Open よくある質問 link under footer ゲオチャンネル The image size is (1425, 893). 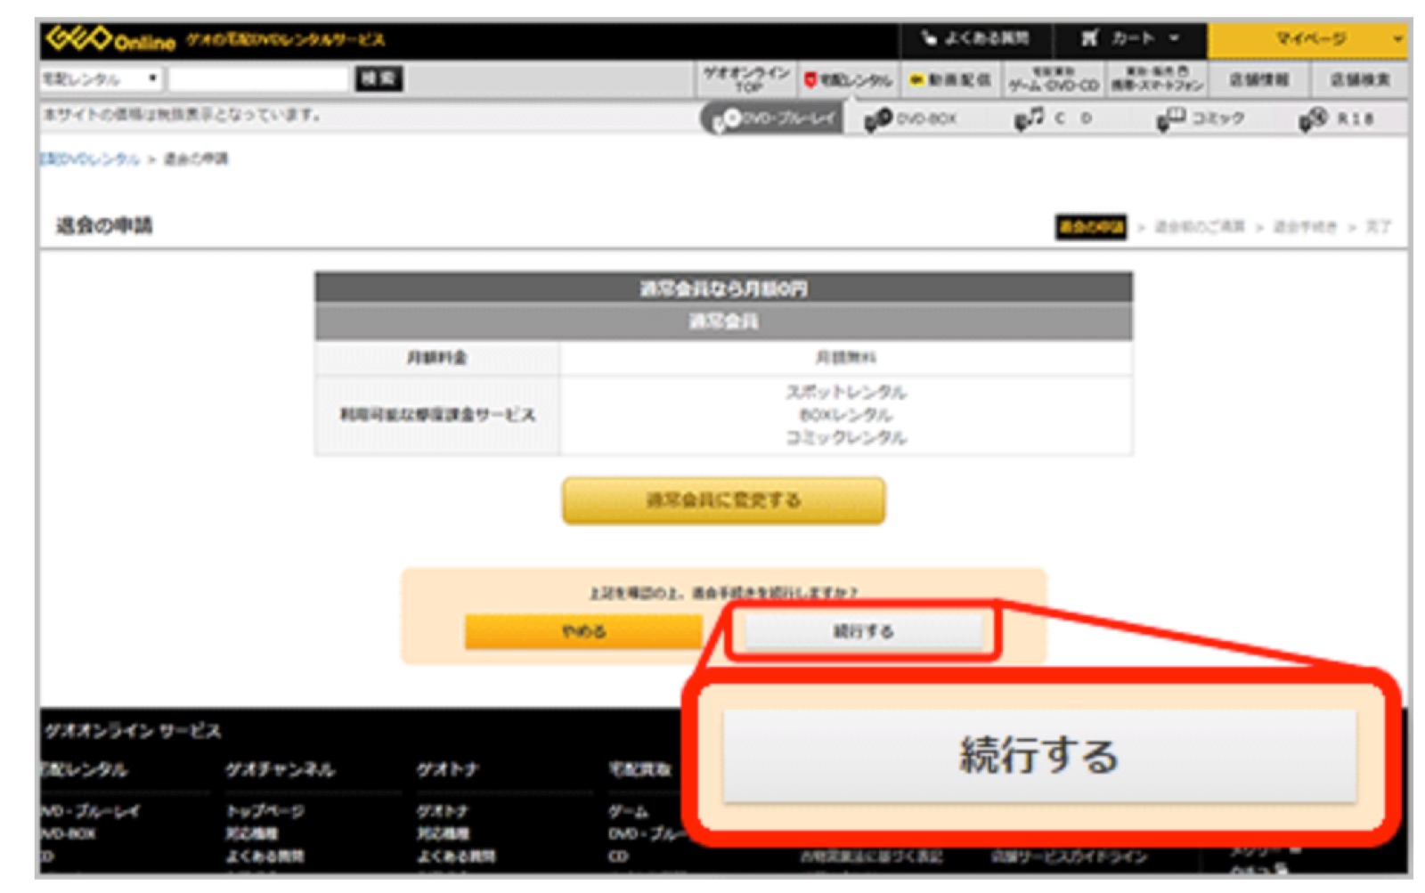pyautogui.click(x=265, y=856)
